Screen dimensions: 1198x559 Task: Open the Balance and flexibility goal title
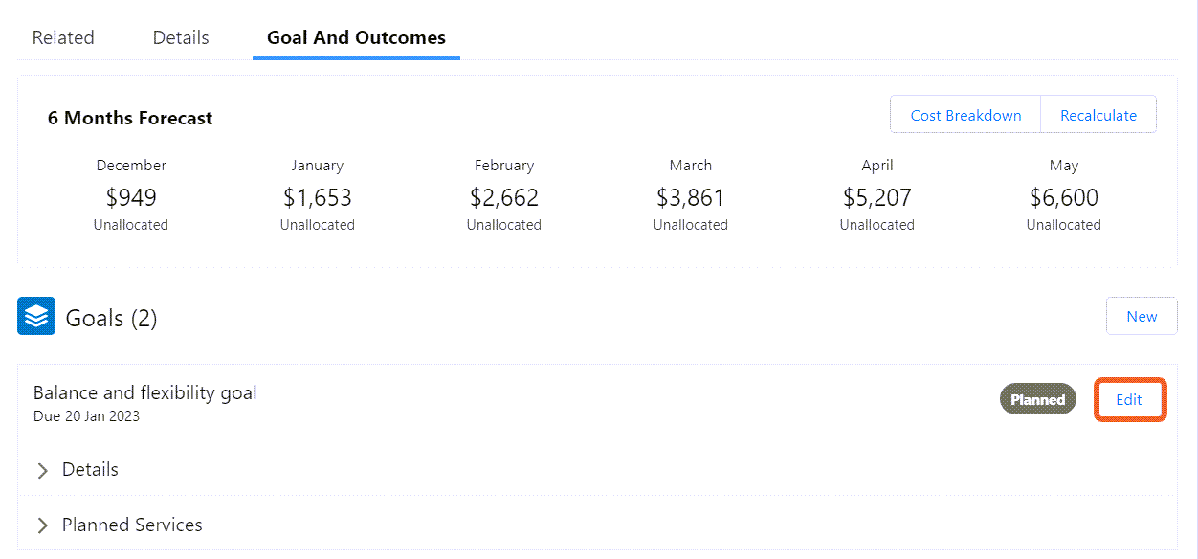(x=145, y=392)
